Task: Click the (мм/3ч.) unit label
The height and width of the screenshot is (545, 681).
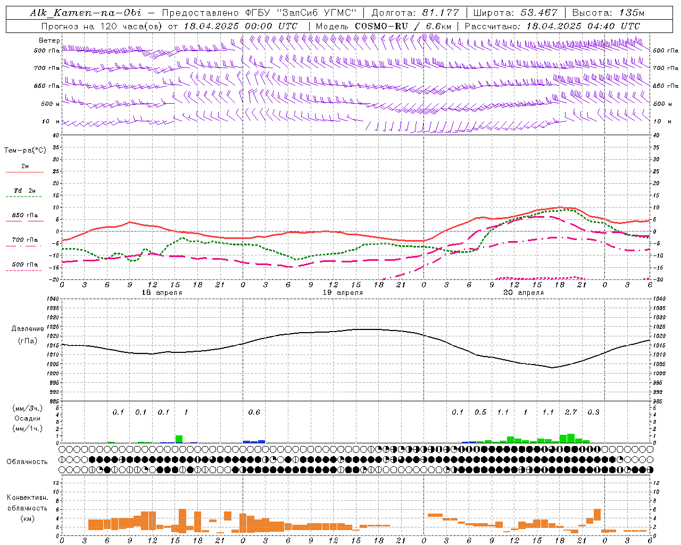Action: 28,408
